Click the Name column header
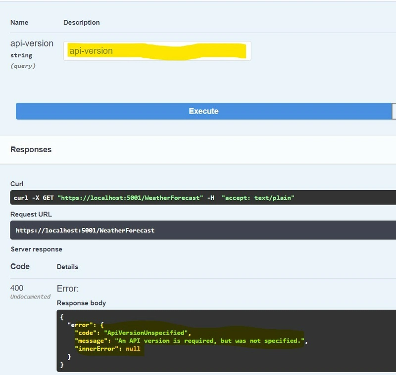 [19, 22]
